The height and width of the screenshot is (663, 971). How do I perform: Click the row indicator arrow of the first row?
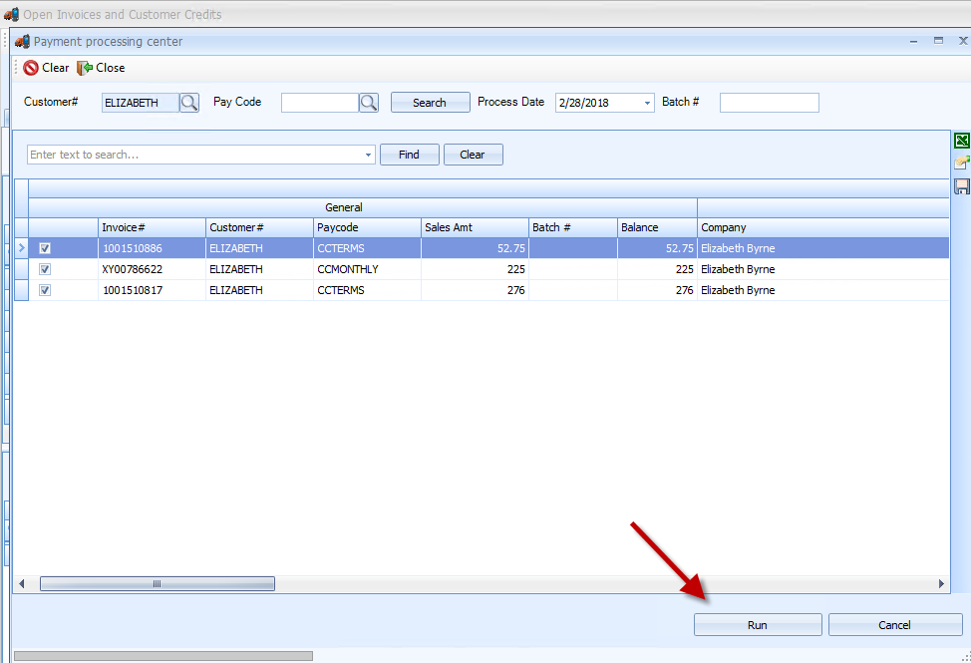[x=22, y=248]
